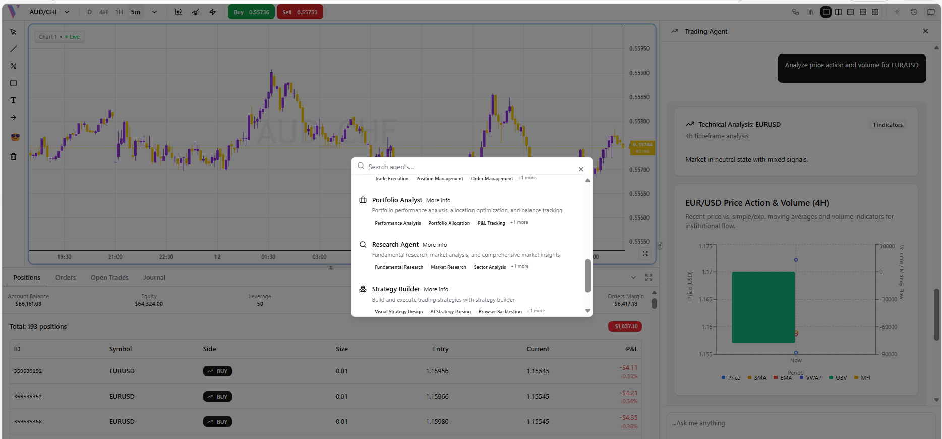The height and width of the screenshot is (439, 942).
Task: Open the candlestick chart type icon
Action: (x=179, y=12)
